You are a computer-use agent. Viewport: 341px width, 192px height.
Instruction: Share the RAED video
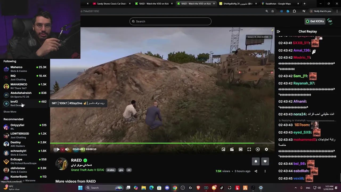click(256, 171)
